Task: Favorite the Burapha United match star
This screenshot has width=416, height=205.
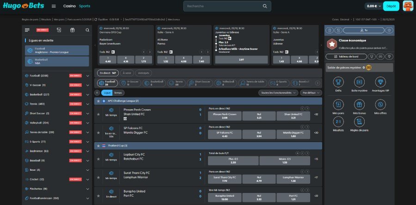Action: [98, 196]
